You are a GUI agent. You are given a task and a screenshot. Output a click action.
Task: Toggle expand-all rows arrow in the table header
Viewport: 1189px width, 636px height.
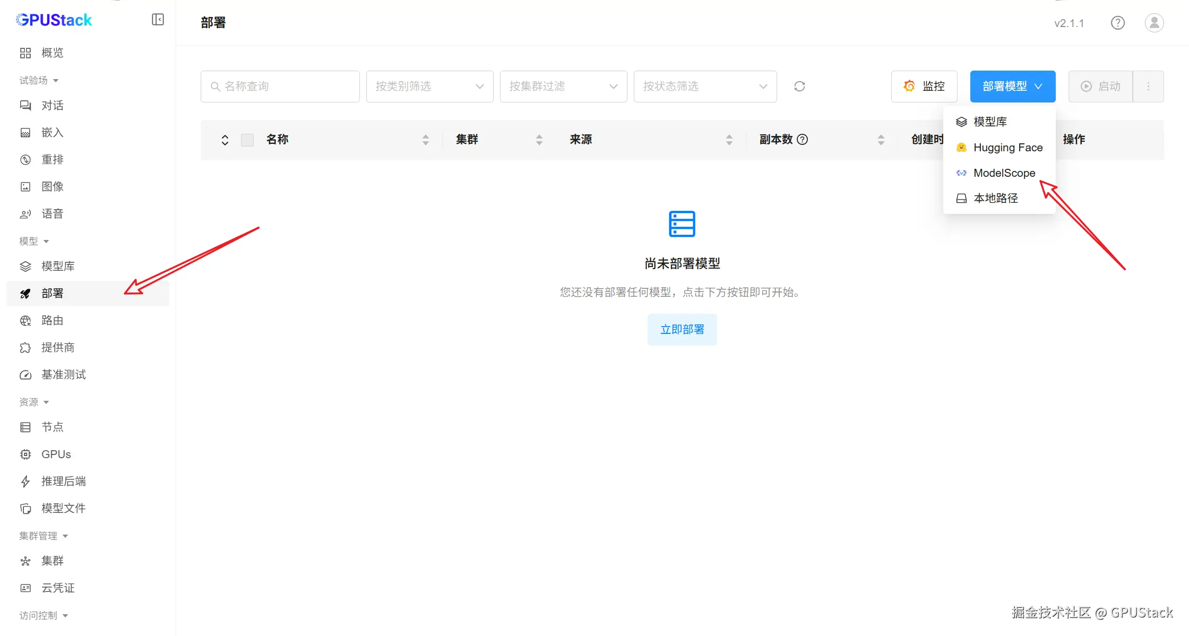coord(225,140)
